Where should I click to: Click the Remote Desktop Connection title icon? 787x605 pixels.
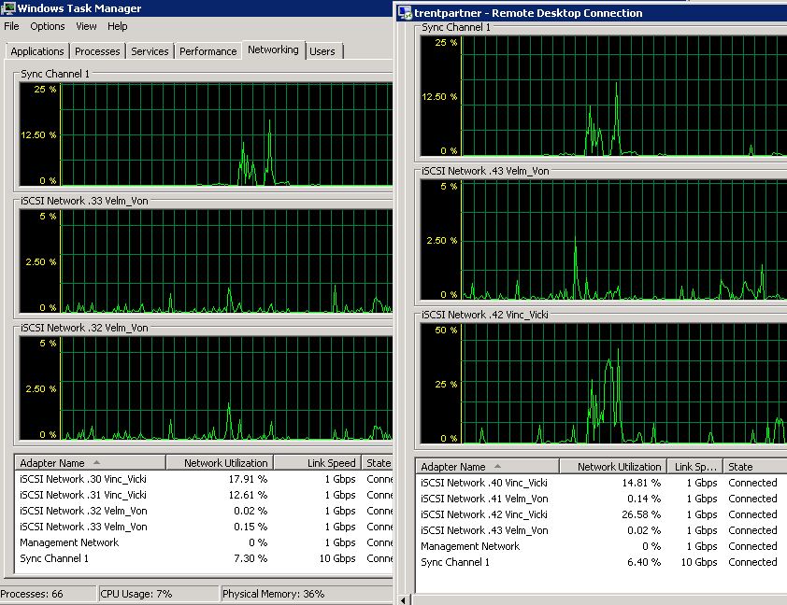(x=405, y=12)
